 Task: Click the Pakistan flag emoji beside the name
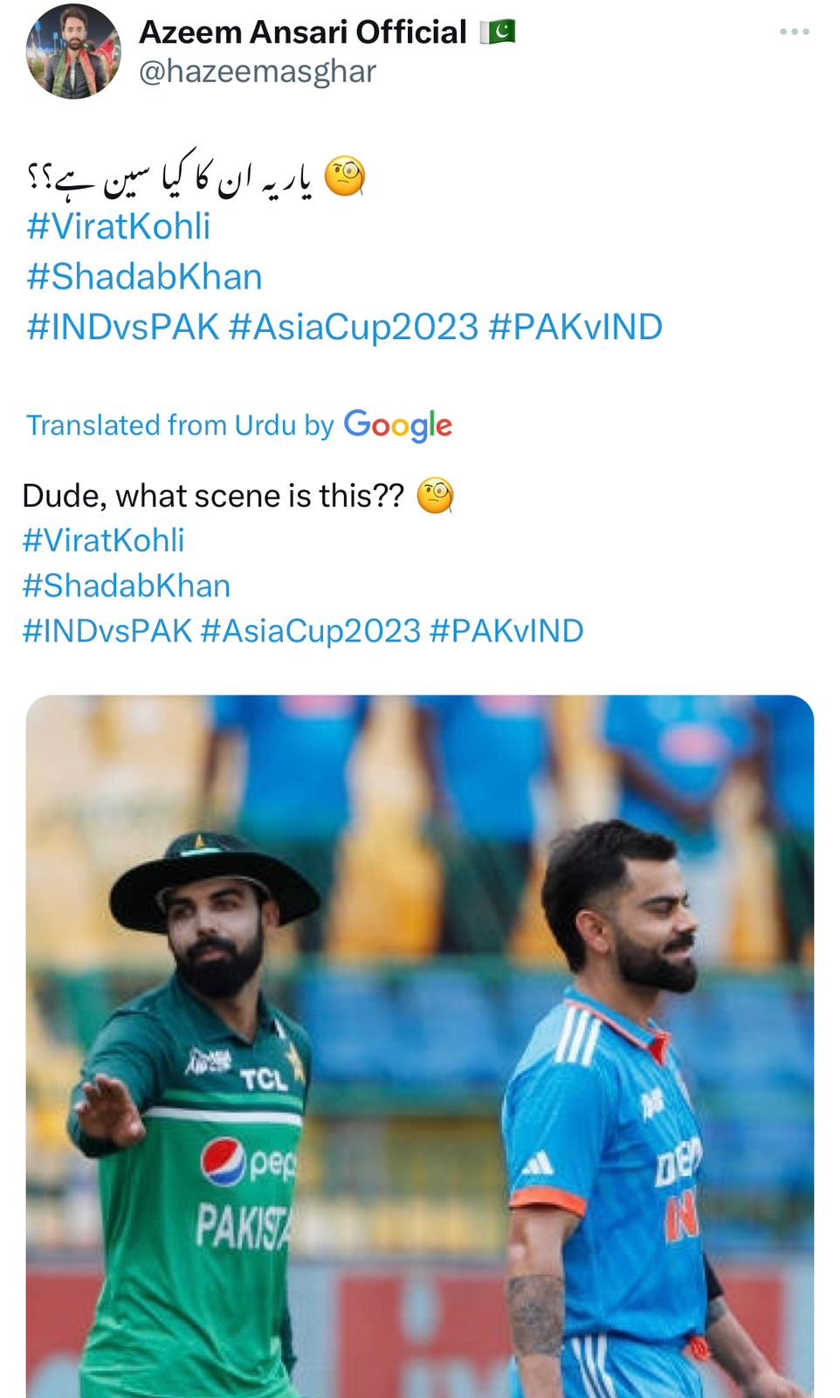pos(498,32)
